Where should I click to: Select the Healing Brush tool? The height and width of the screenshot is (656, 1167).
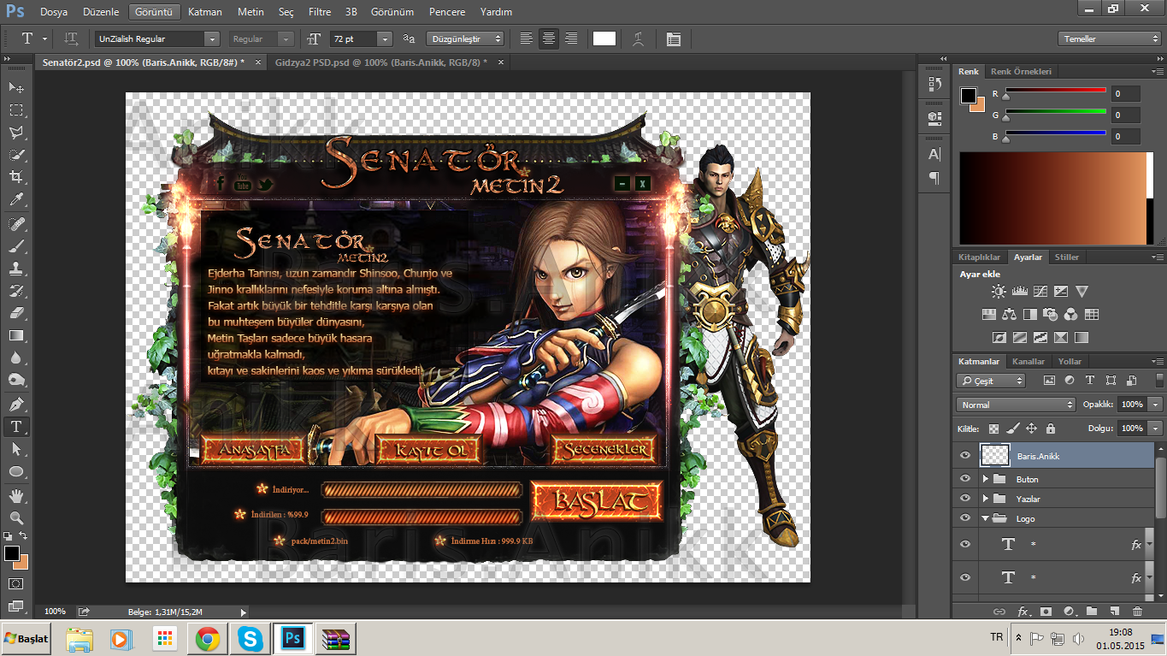[x=16, y=224]
